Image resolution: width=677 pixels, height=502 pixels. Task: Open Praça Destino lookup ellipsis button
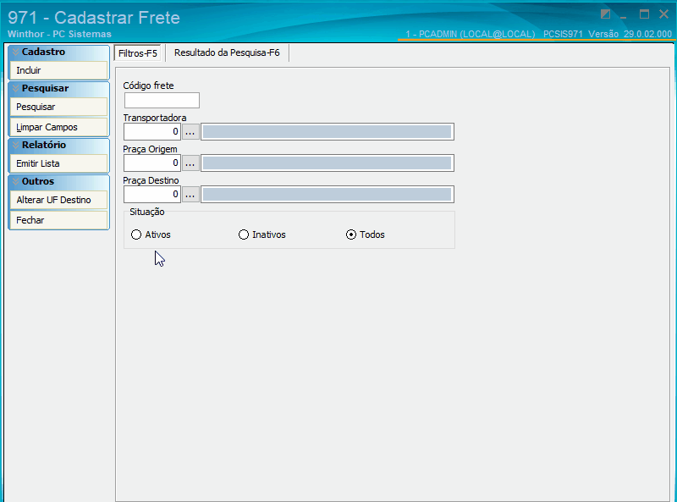pyautogui.click(x=190, y=195)
